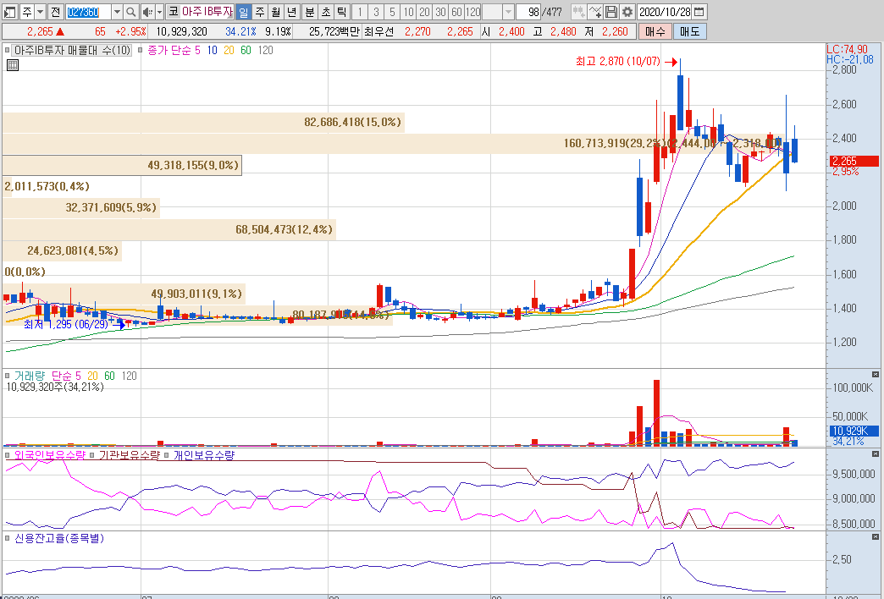Click the volume profile bar 68,504,473(12.4%)

pyautogui.click(x=169, y=229)
